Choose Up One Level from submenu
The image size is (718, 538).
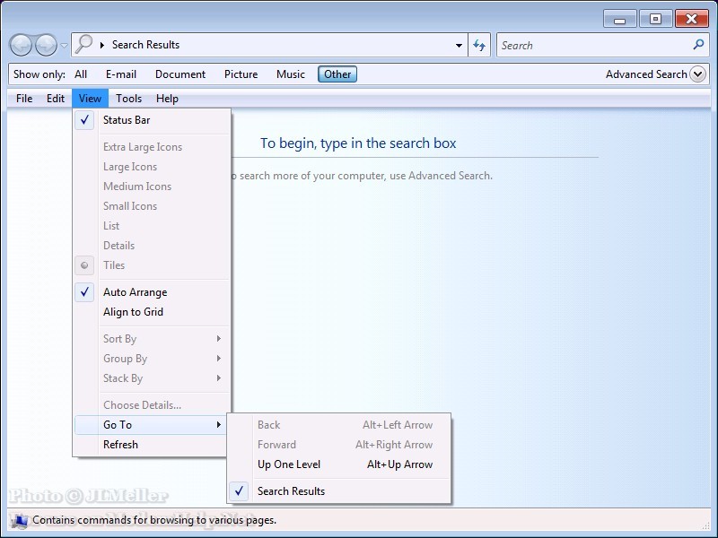(289, 464)
